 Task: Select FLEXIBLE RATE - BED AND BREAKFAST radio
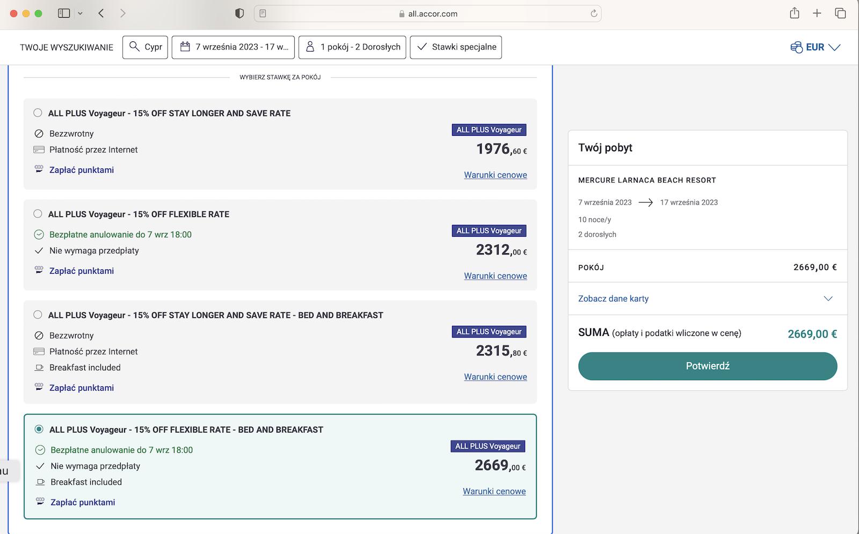pyautogui.click(x=39, y=429)
